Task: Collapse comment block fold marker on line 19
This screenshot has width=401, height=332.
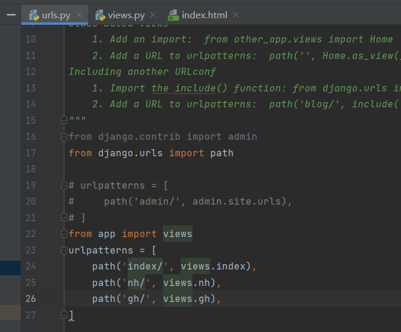Action: pyautogui.click(x=64, y=186)
